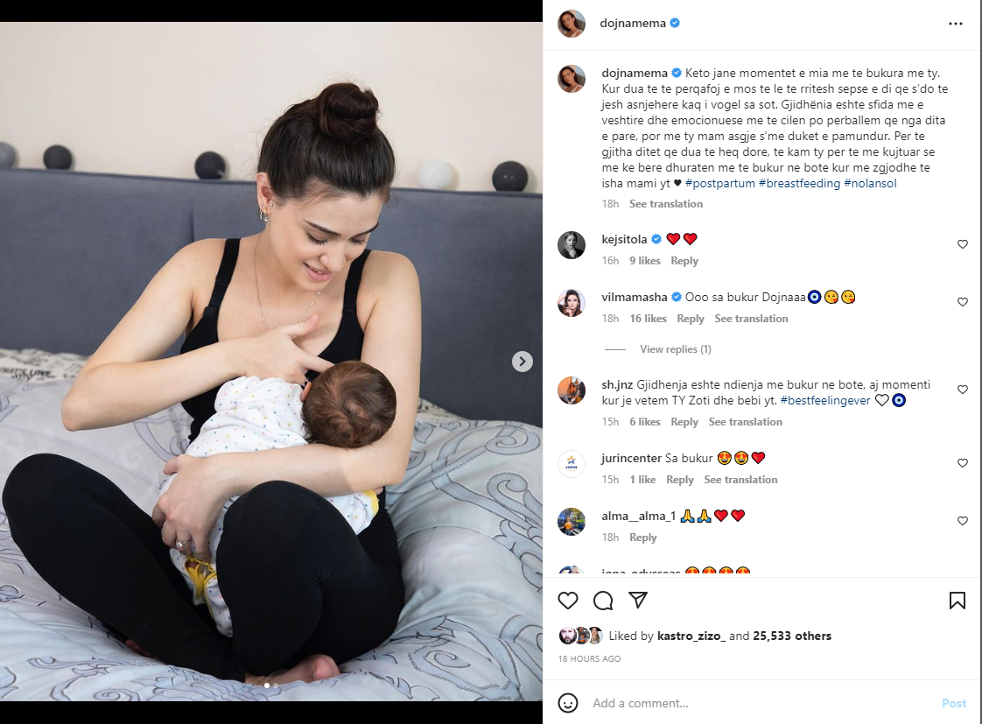Open the #postpartum hashtag
The height and width of the screenshot is (724, 982).
click(719, 183)
